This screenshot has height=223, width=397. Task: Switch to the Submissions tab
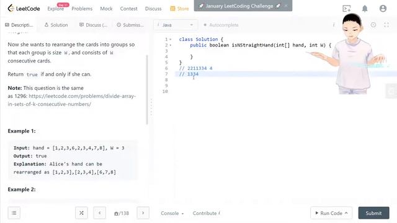(x=130, y=25)
